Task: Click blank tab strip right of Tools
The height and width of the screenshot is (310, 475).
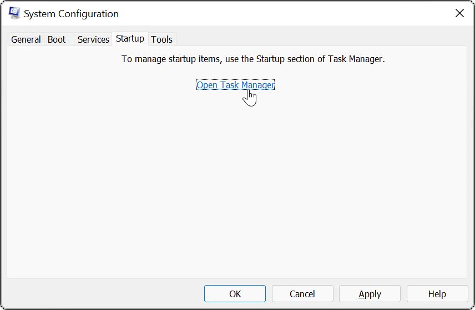Action: (x=322, y=39)
